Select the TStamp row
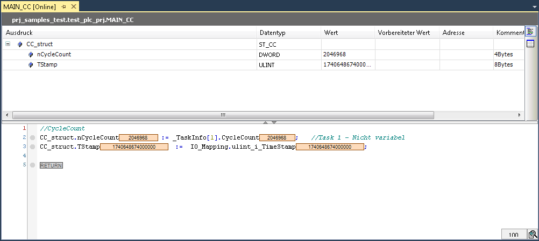This screenshot has height=241, width=539. 263,65
